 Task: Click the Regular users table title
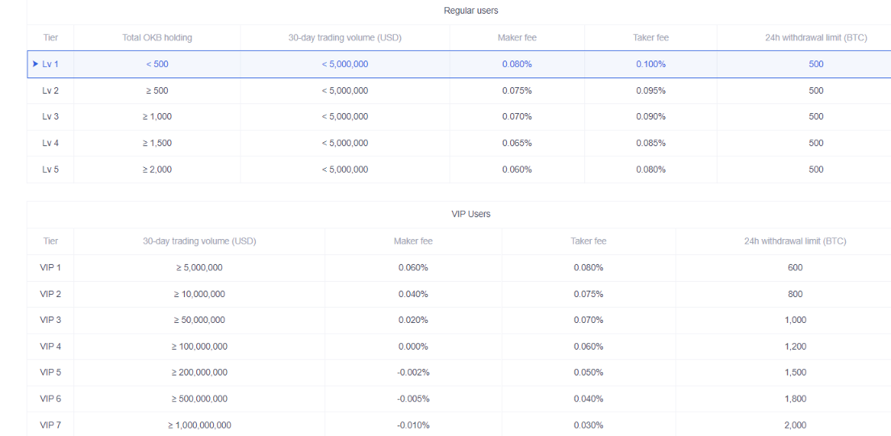(x=471, y=10)
